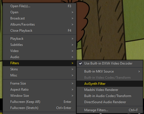Viewport: 144px width, 114px height.
Task: Select Madshi Video Renderer
Action: (110, 90)
